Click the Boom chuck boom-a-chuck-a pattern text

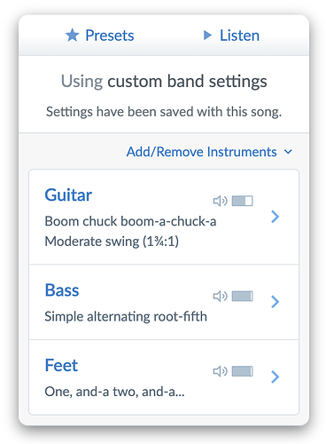(130, 221)
